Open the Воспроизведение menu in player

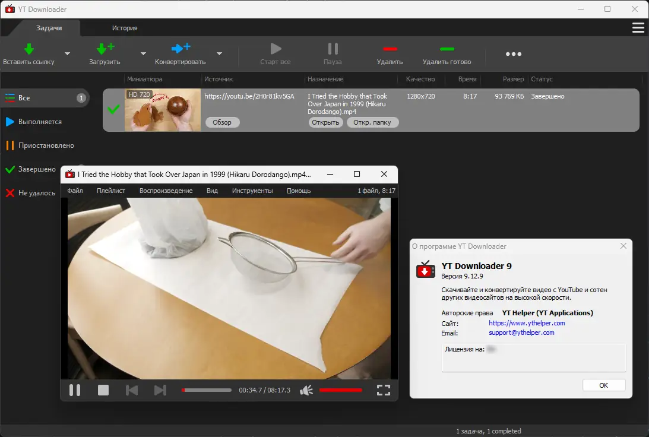click(x=166, y=191)
